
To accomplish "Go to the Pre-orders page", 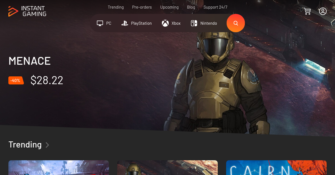I will 142,7.
